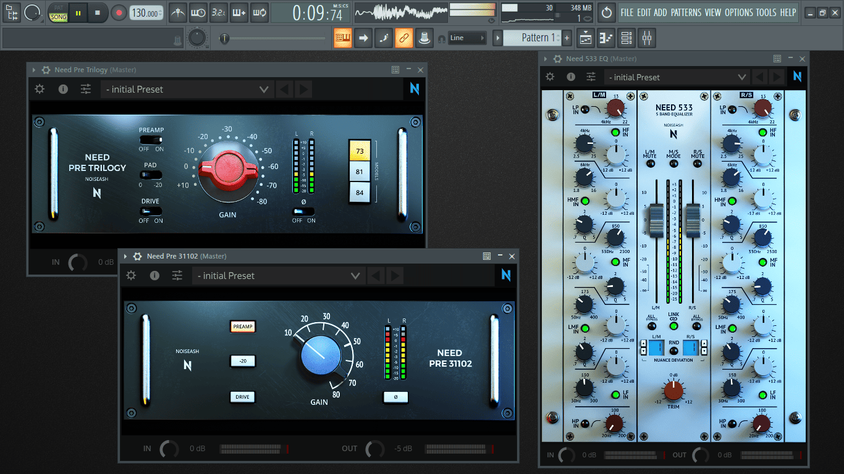
Task: Click info icon in Need Pre 31102
Action: tap(154, 275)
